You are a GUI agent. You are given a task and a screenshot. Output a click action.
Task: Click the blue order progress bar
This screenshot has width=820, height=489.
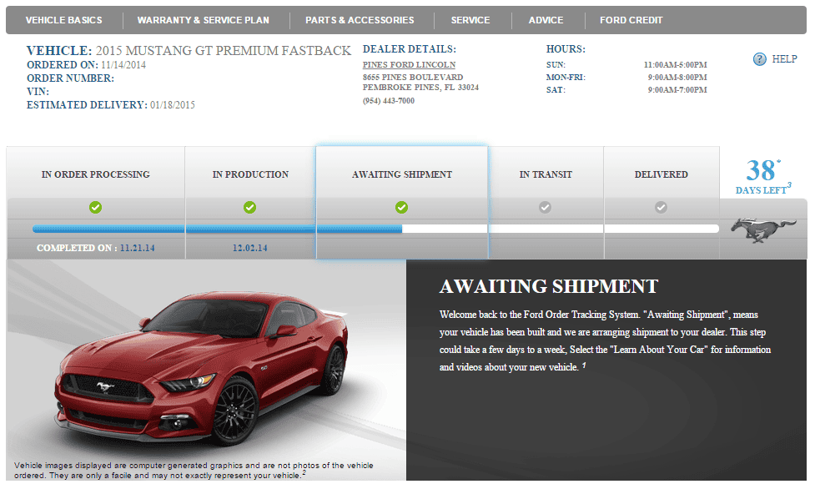pos(217,229)
